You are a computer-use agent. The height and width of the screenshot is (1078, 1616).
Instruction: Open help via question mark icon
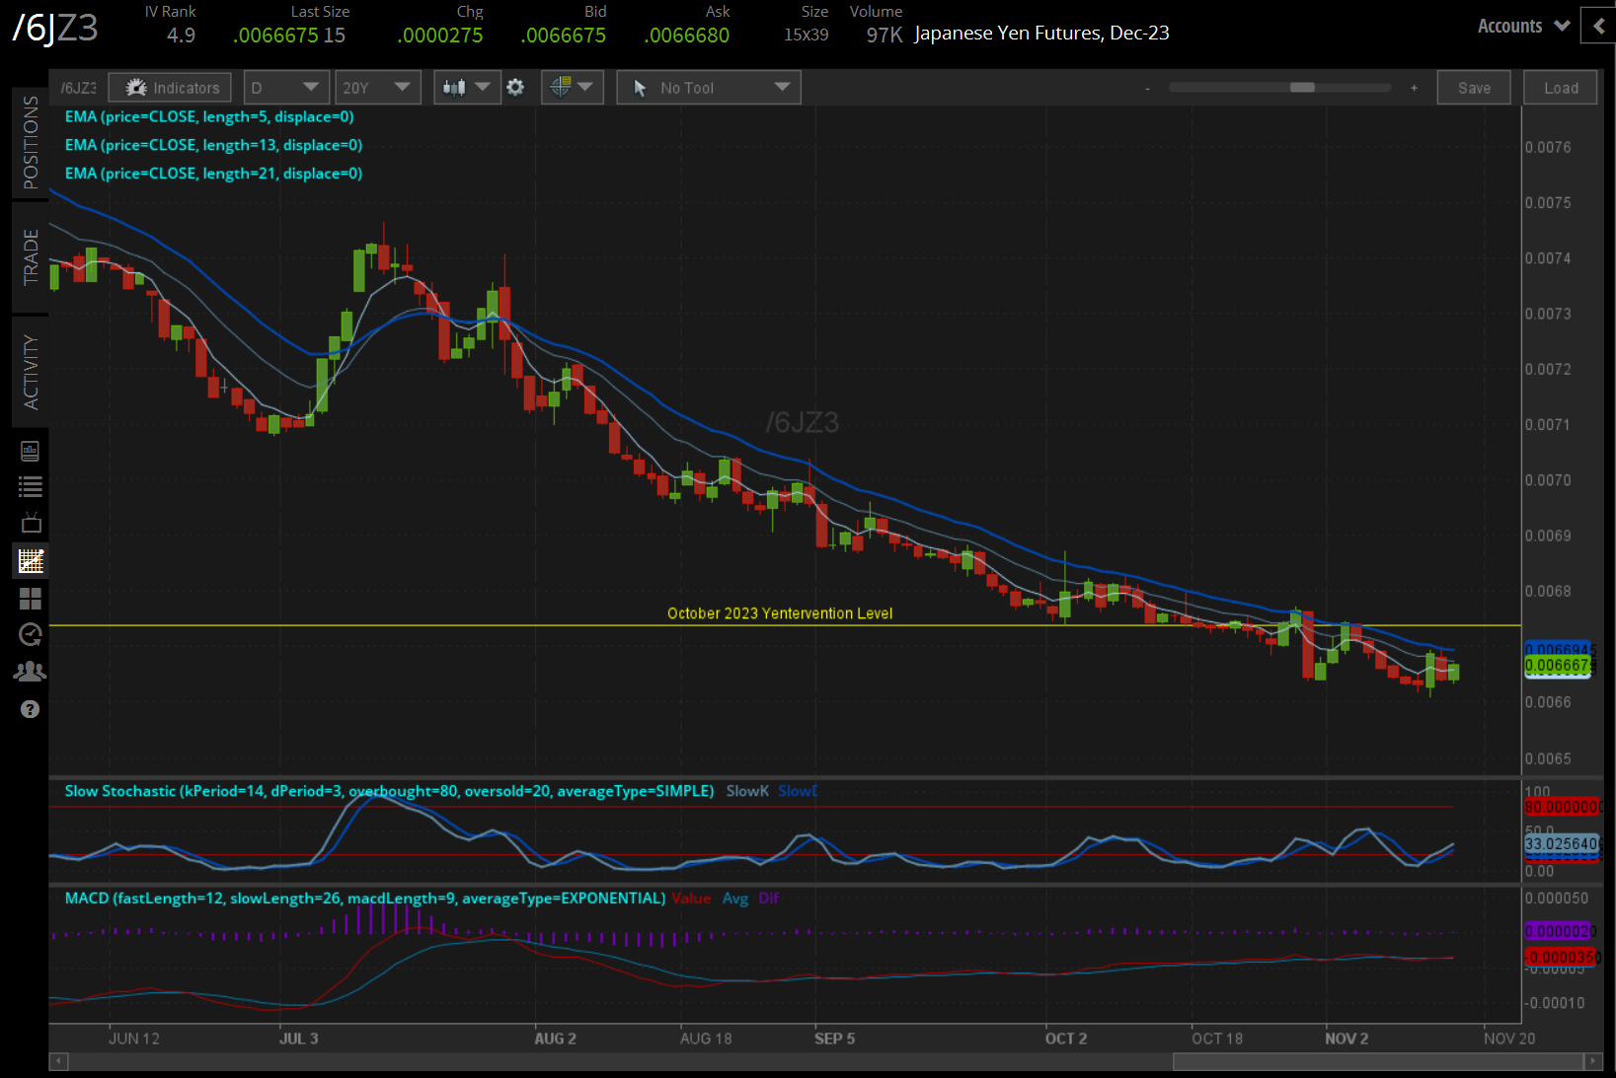tap(31, 709)
